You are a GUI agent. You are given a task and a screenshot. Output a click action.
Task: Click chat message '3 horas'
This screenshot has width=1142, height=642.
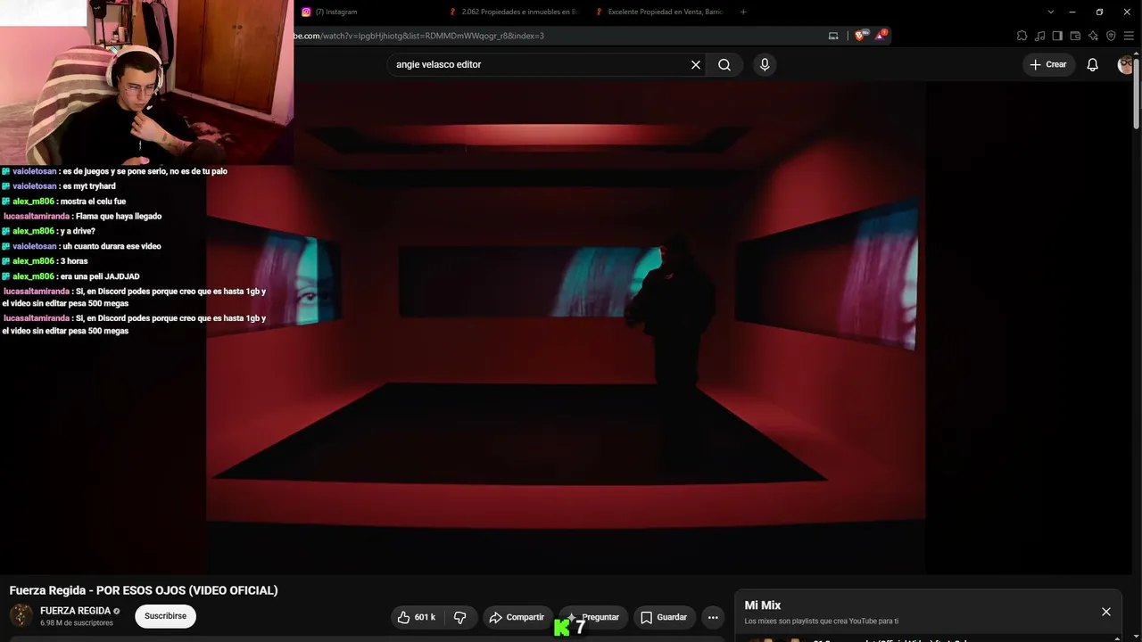coord(74,261)
